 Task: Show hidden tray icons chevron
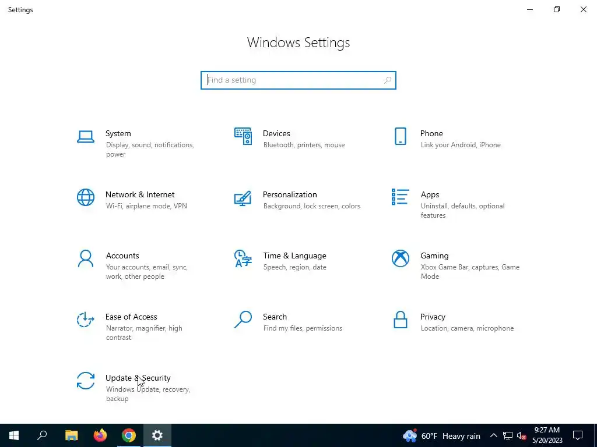point(493,435)
